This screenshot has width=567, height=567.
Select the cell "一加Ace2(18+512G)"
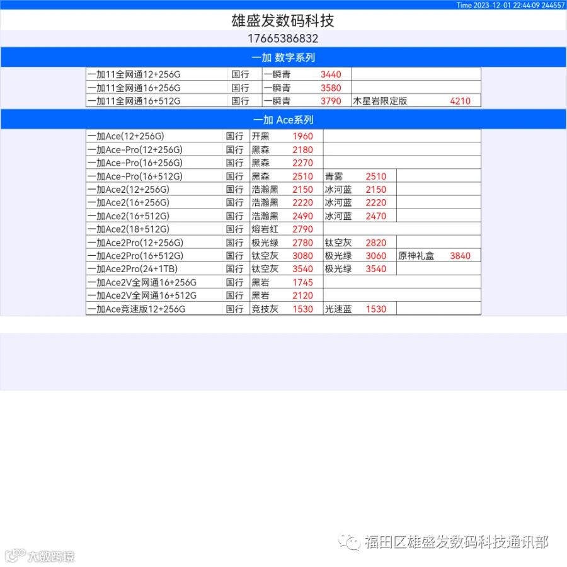click(129, 229)
